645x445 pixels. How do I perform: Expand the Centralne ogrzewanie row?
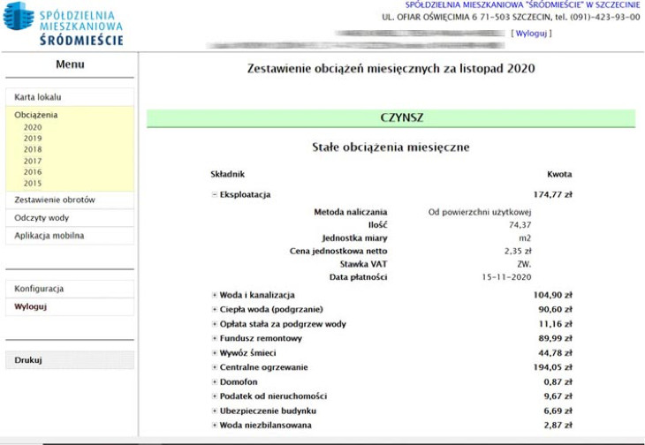click(x=214, y=367)
